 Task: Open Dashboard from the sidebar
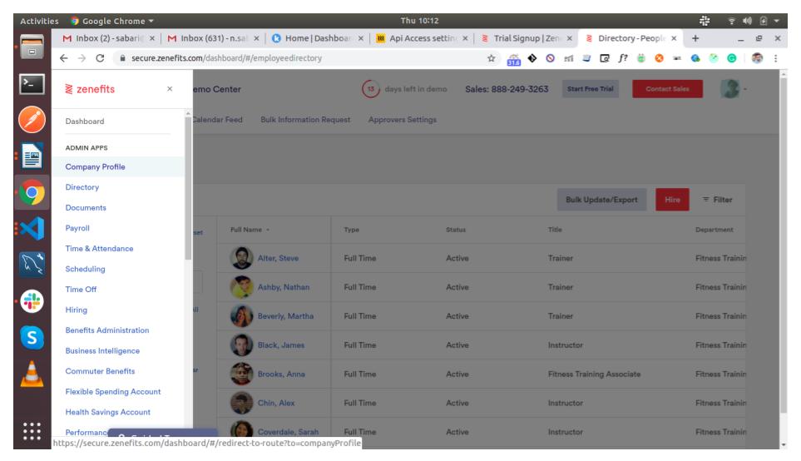coord(85,121)
